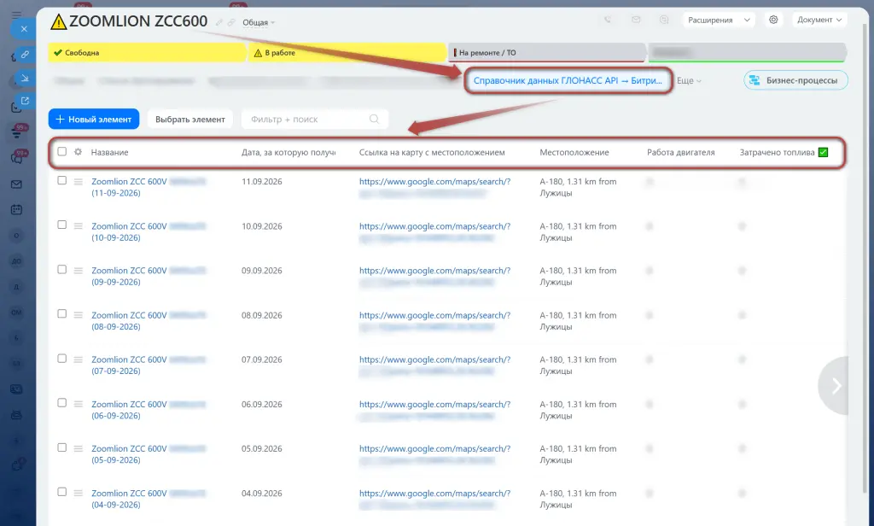Sort by Название column header
The image size is (874, 526).
(110, 152)
